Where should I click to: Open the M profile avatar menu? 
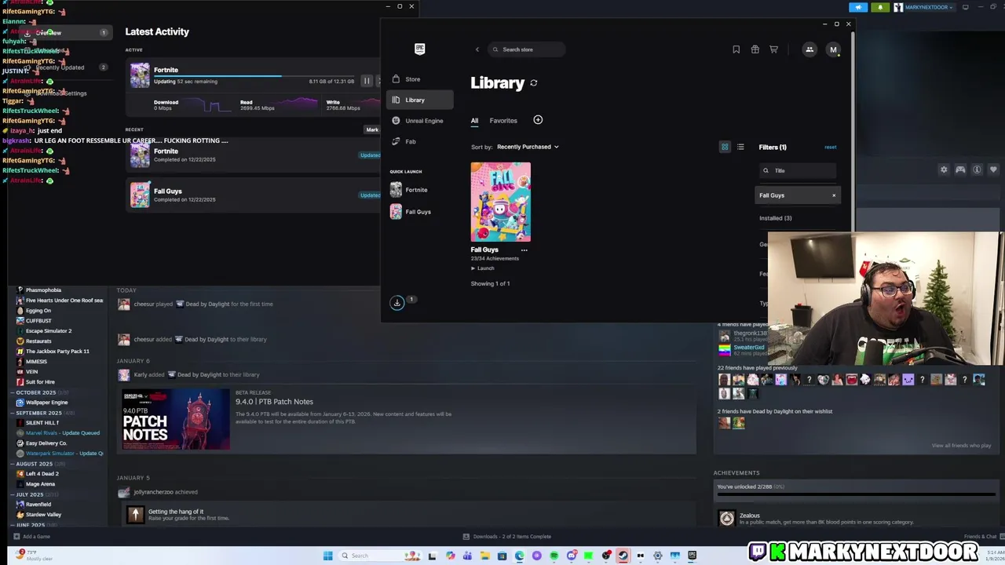[833, 49]
